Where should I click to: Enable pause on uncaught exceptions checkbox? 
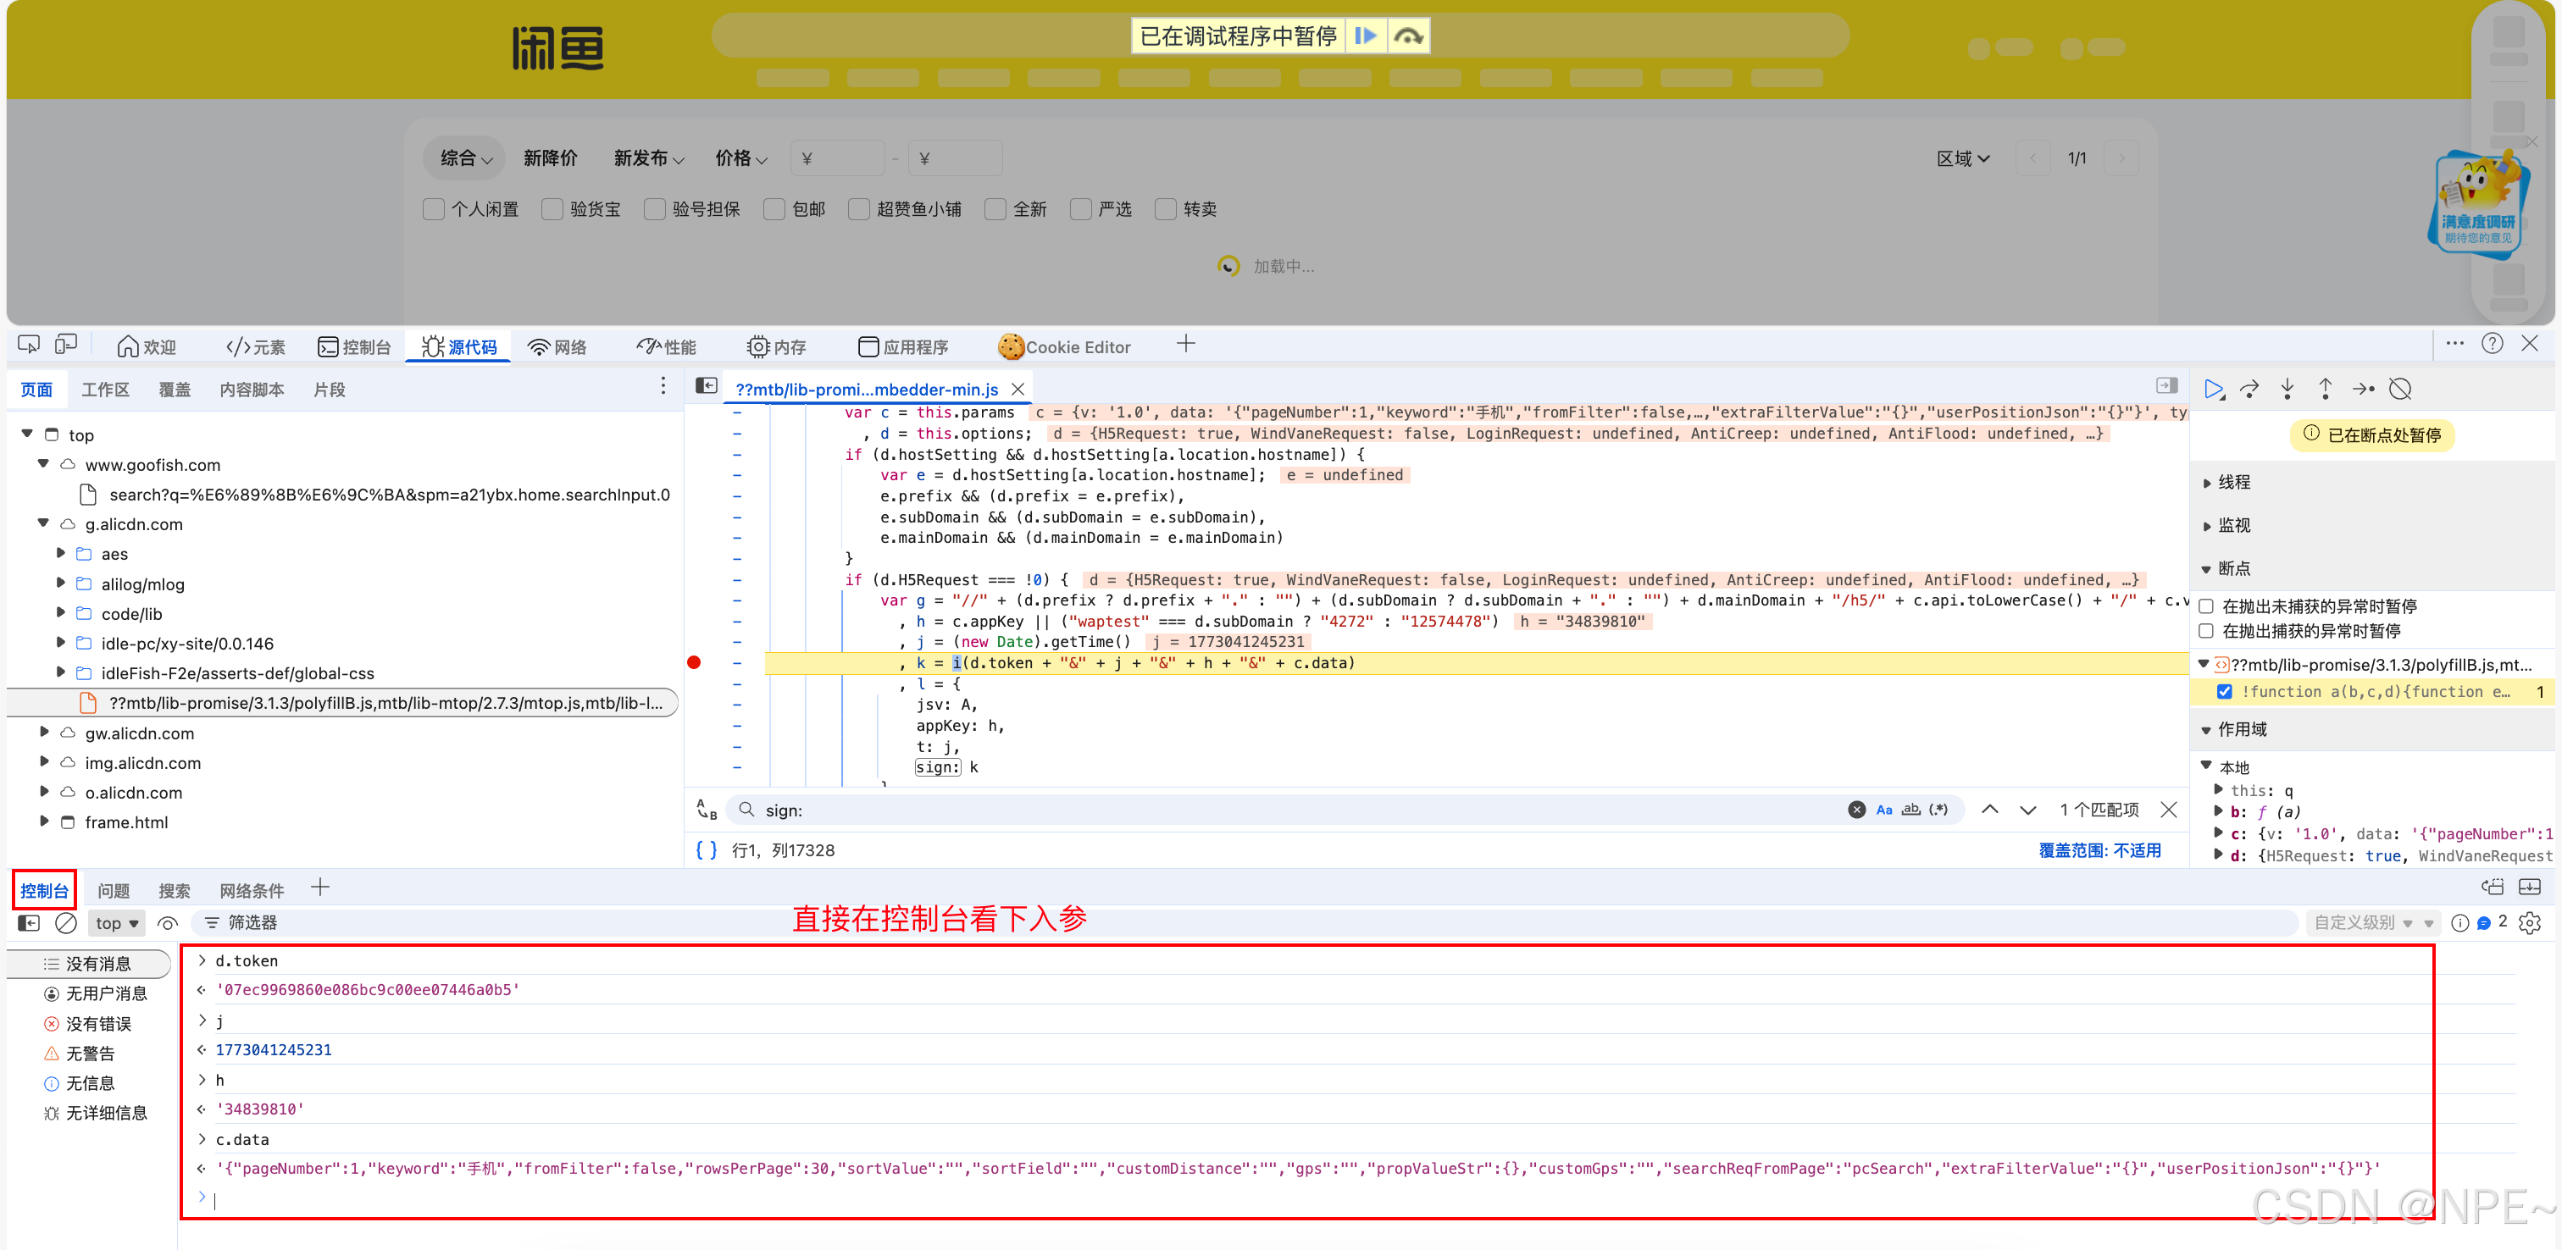tap(2206, 606)
